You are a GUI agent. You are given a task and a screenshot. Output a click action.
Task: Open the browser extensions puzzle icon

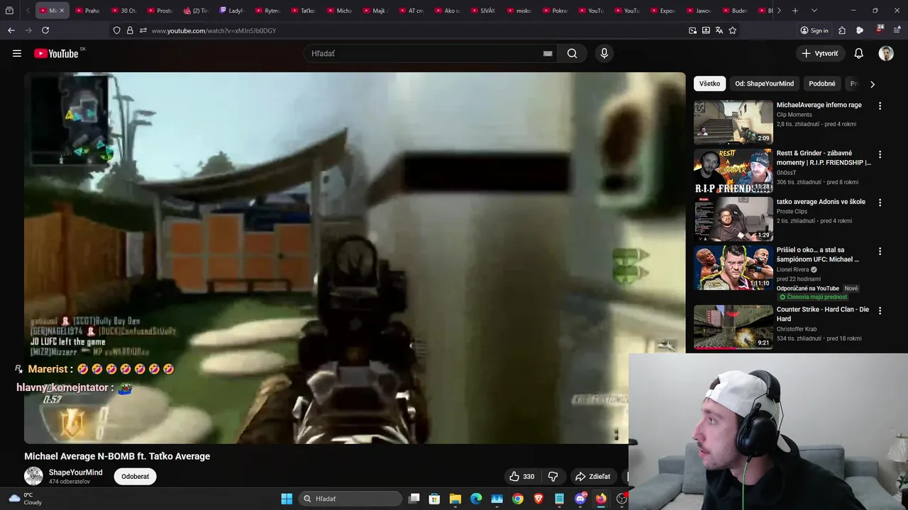(842, 30)
